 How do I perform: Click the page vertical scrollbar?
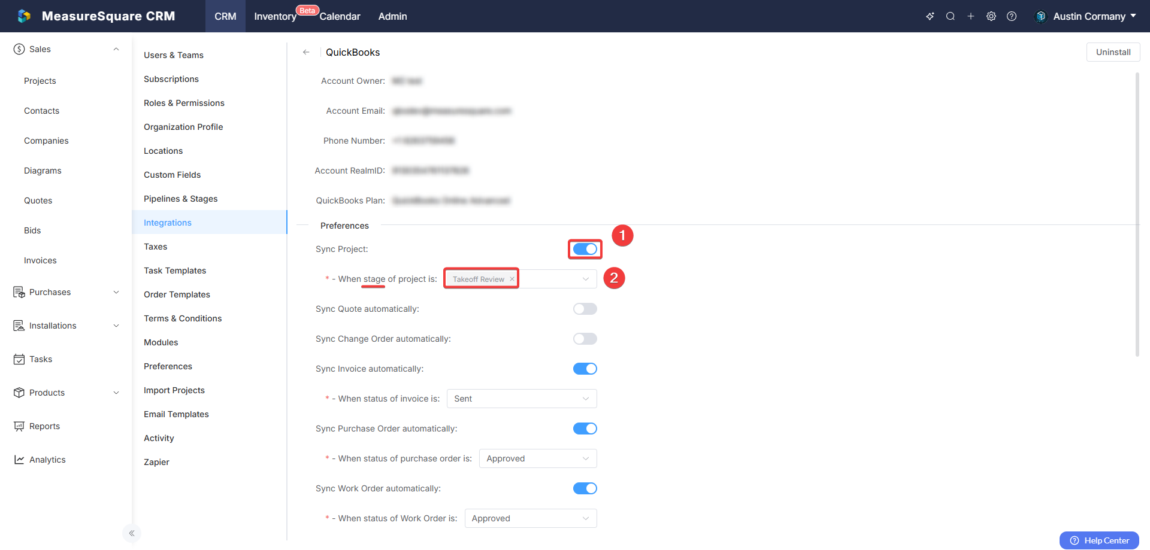[1137, 214]
